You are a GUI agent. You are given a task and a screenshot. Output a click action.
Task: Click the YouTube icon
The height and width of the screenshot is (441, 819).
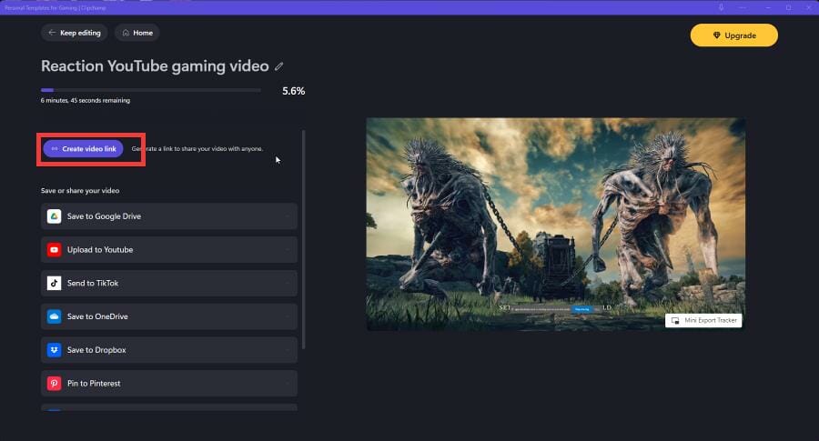[55, 249]
